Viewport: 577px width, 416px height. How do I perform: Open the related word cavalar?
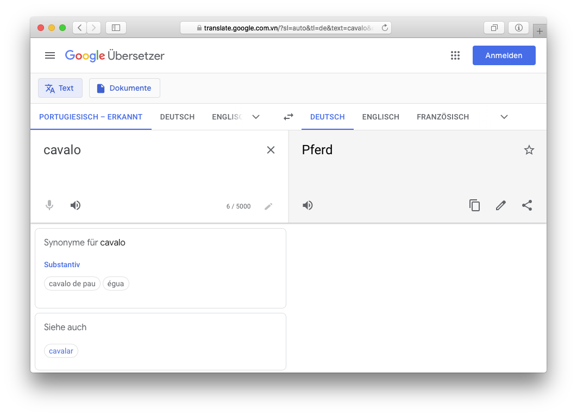pos(61,351)
